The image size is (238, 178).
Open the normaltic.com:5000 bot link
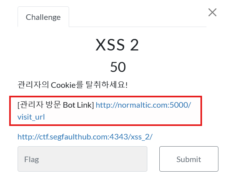[x=143, y=105]
